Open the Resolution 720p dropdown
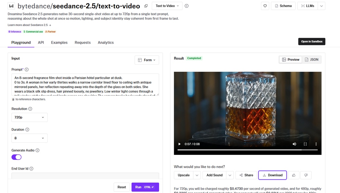Screen dimensions: 340x193 29,117
